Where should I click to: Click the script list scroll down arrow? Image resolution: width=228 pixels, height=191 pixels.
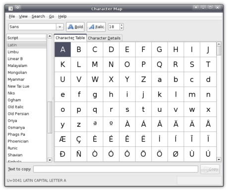pos(50,160)
